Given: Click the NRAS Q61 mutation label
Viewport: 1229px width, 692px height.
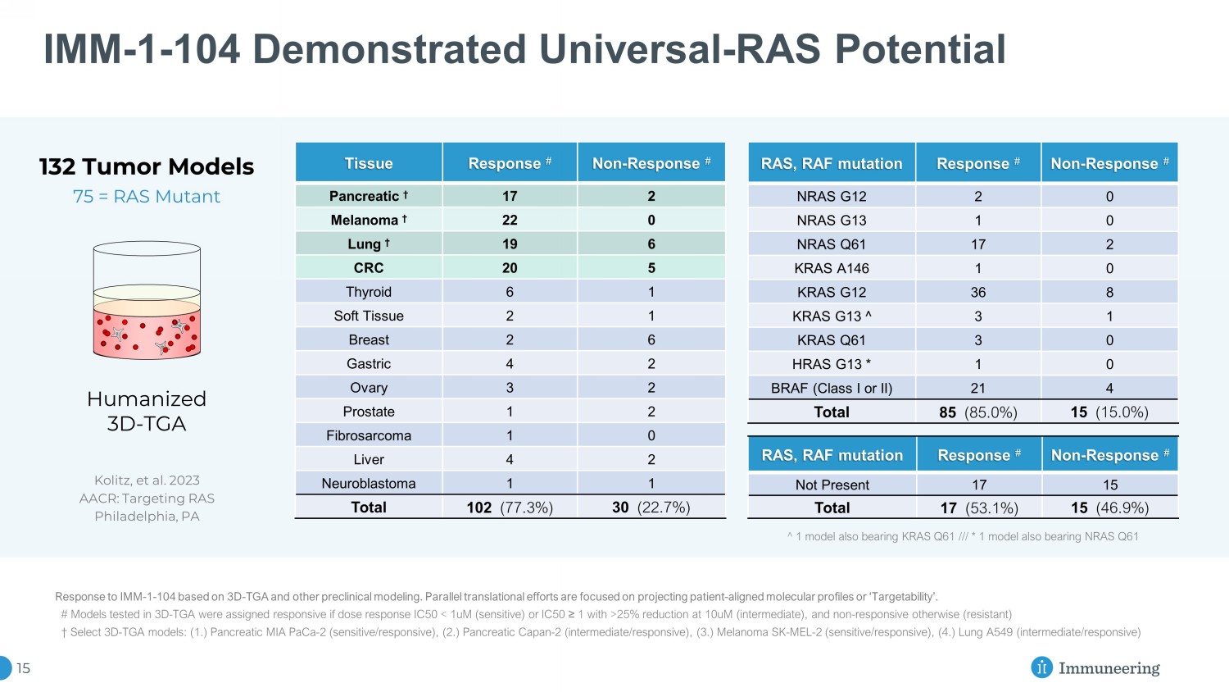Looking at the screenshot, I should tap(832, 244).
